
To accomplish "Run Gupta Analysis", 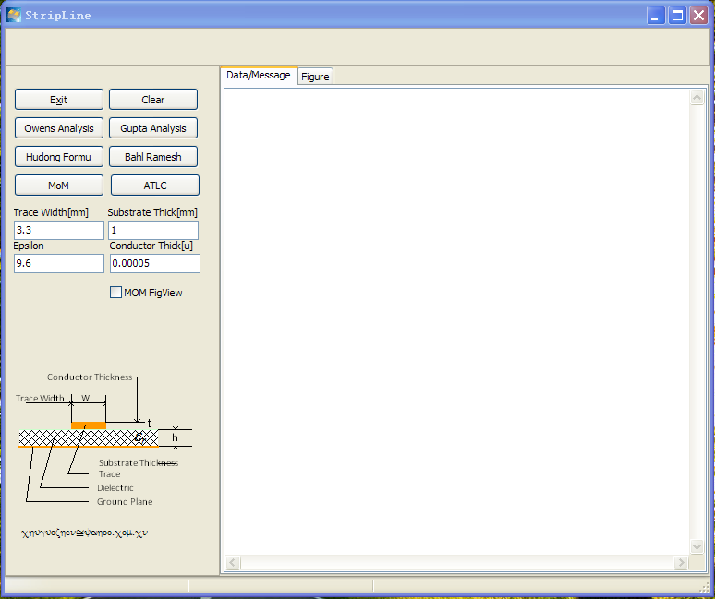I will (x=153, y=128).
